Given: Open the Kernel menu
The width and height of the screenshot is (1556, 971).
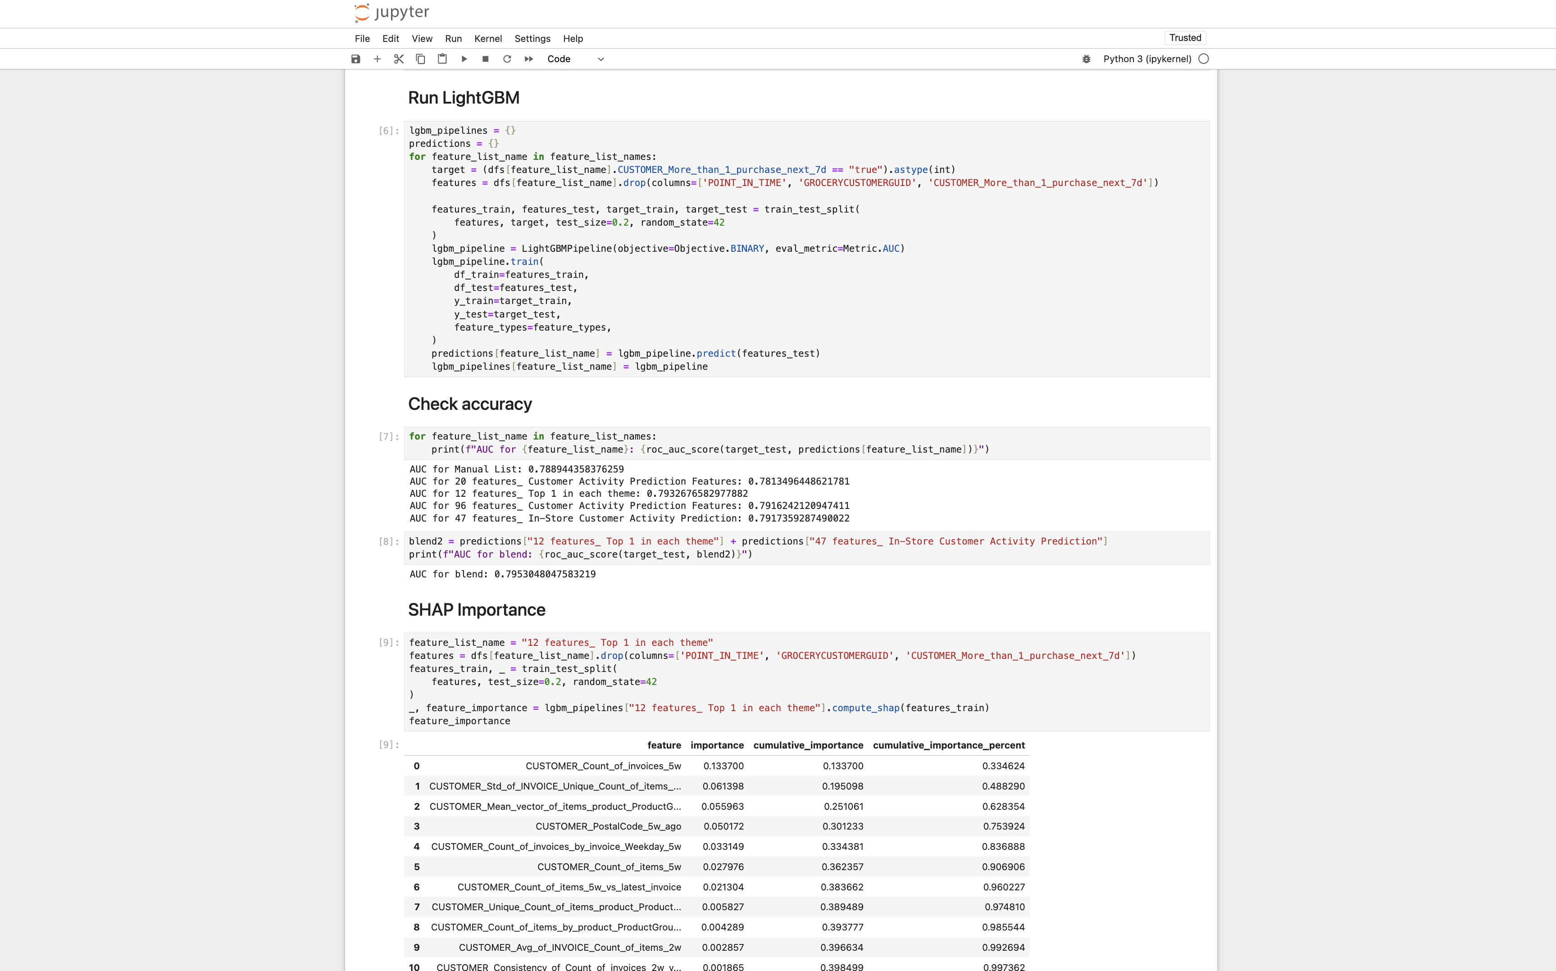Looking at the screenshot, I should click(x=488, y=39).
